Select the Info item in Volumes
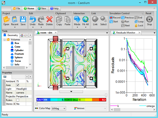Viewport: 158px width, 118px height. [15, 64]
